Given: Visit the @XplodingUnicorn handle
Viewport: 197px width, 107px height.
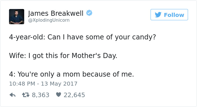Looking at the screenshot, I should tap(49, 20).
